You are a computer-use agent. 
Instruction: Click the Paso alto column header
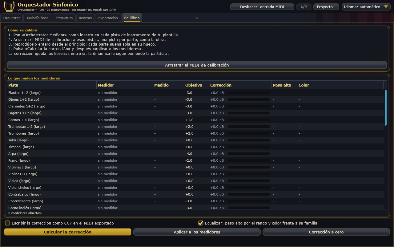point(284,85)
